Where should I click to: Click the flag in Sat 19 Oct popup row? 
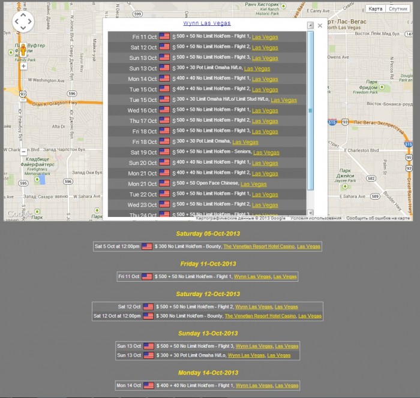pyautogui.click(x=164, y=152)
